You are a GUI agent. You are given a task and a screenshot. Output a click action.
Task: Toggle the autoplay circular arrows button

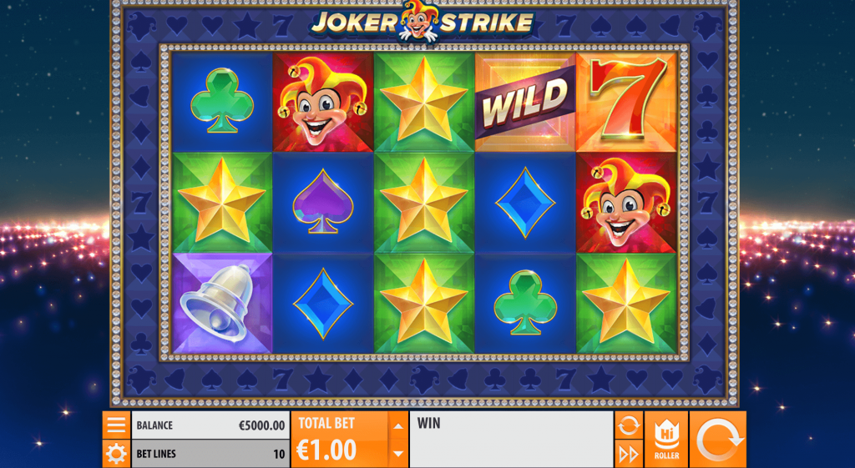pos(629,425)
